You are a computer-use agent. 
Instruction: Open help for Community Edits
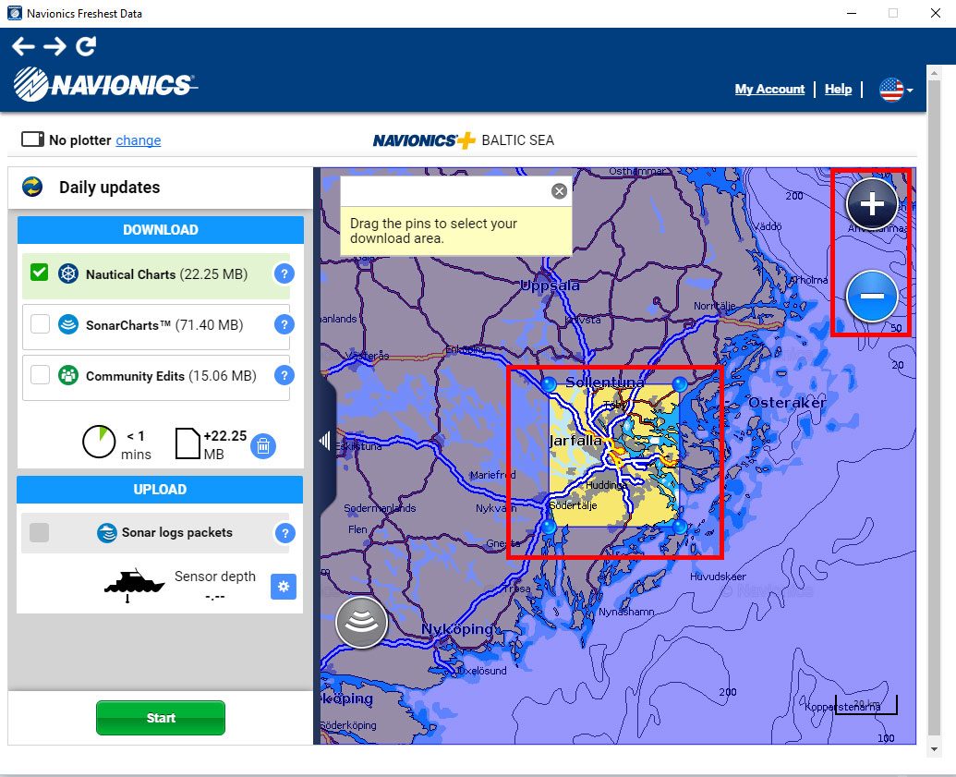pos(284,375)
